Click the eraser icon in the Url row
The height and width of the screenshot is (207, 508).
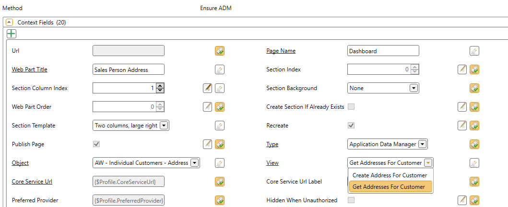(x=220, y=51)
